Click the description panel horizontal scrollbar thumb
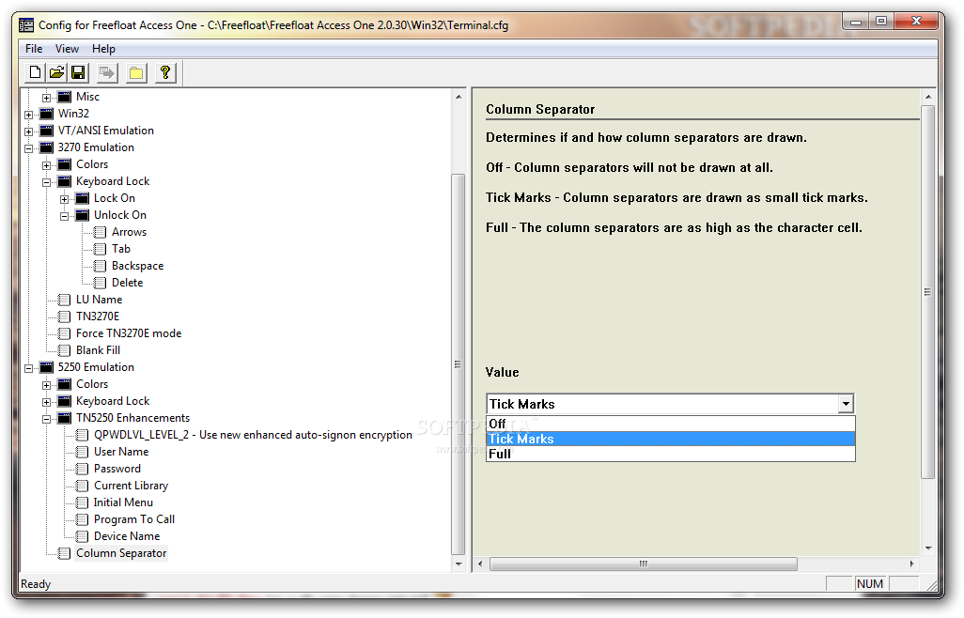Viewport: 964px width, 618px height. click(x=643, y=564)
